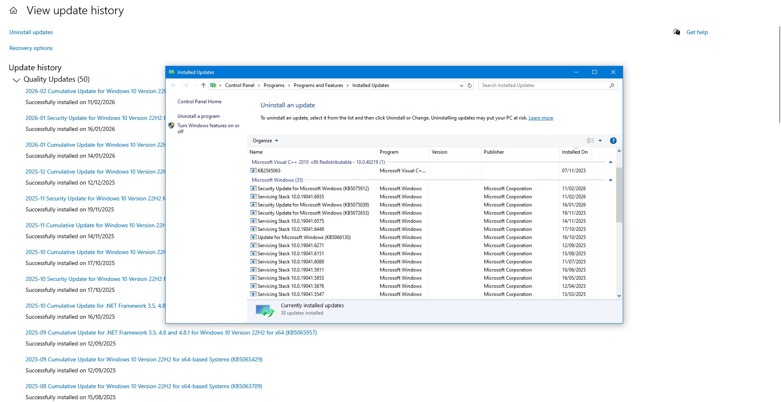Expand the address bar history dropdown

461,85
